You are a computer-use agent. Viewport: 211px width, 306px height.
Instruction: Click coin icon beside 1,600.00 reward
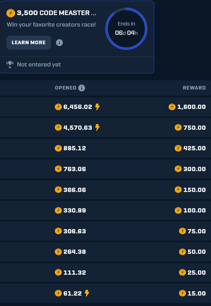point(172,107)
